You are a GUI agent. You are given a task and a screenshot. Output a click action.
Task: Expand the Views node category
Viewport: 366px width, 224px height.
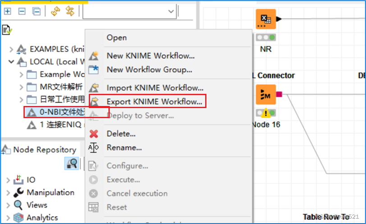tap(8, 206)
